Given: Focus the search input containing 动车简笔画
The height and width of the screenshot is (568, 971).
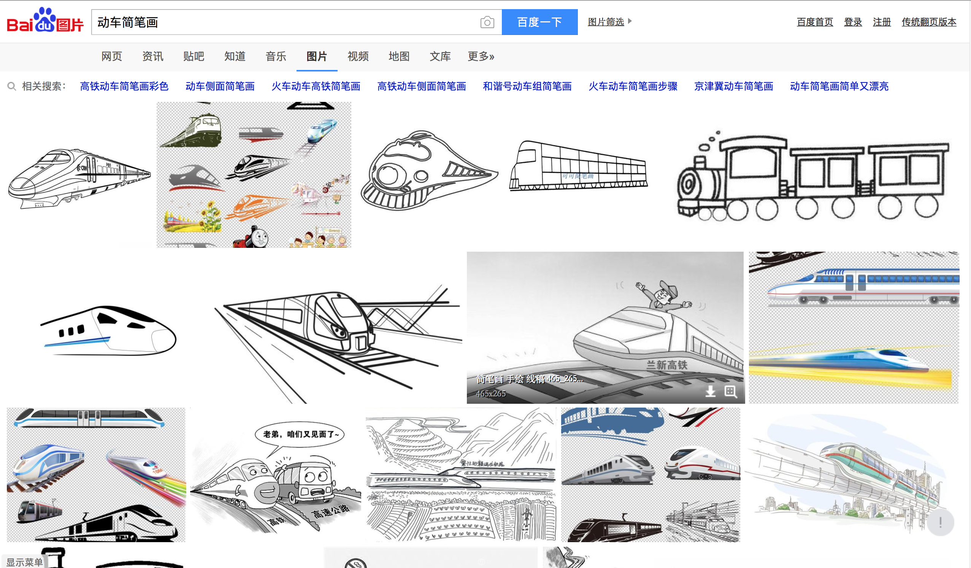Looking at the screenshot, I should point(285,22).
